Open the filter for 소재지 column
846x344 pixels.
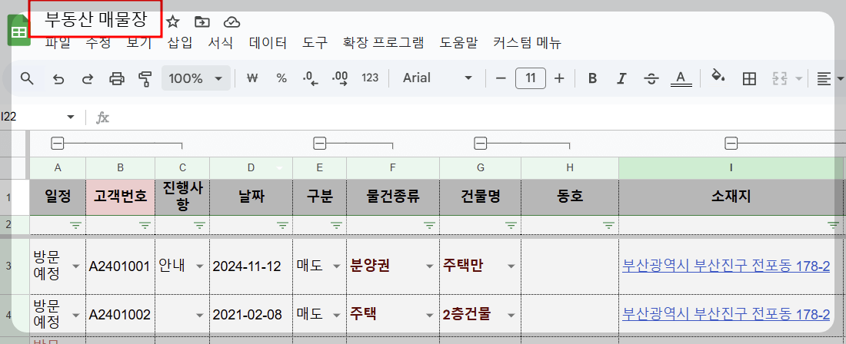point(834,225)
